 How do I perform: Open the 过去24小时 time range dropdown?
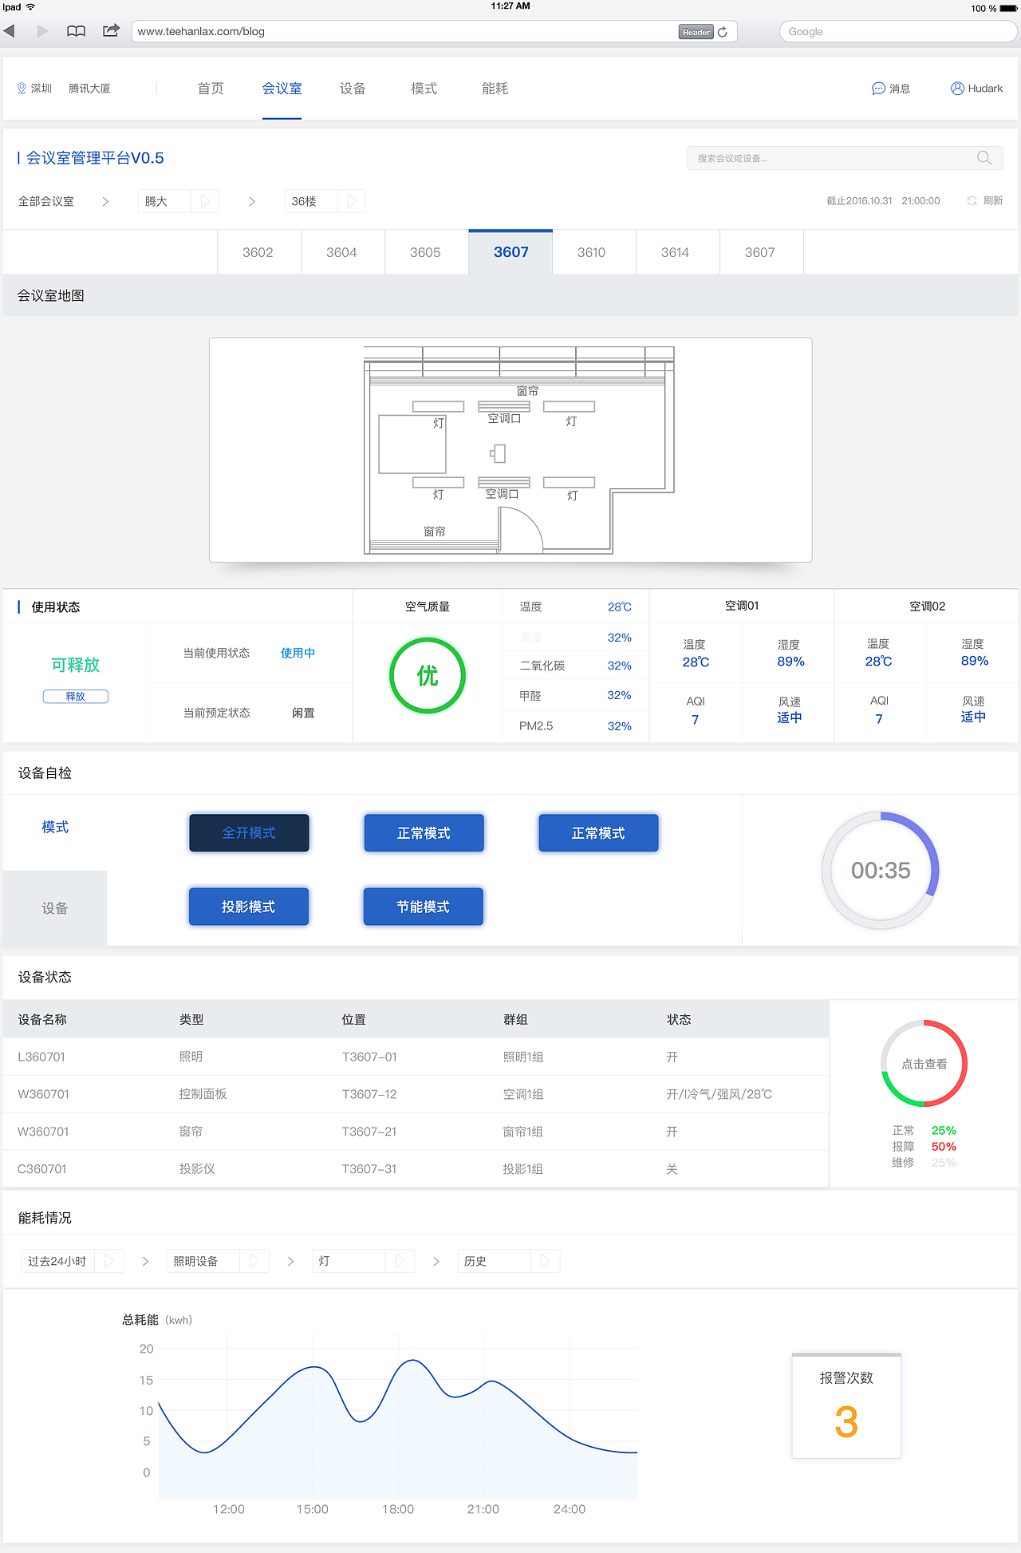[73, 1261]
